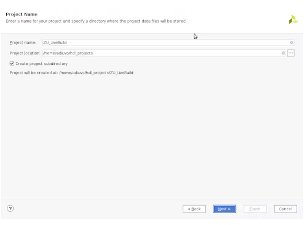Screen dimensions: 304x225
Task: Focus the Project name text field
Action: (168, 42)
